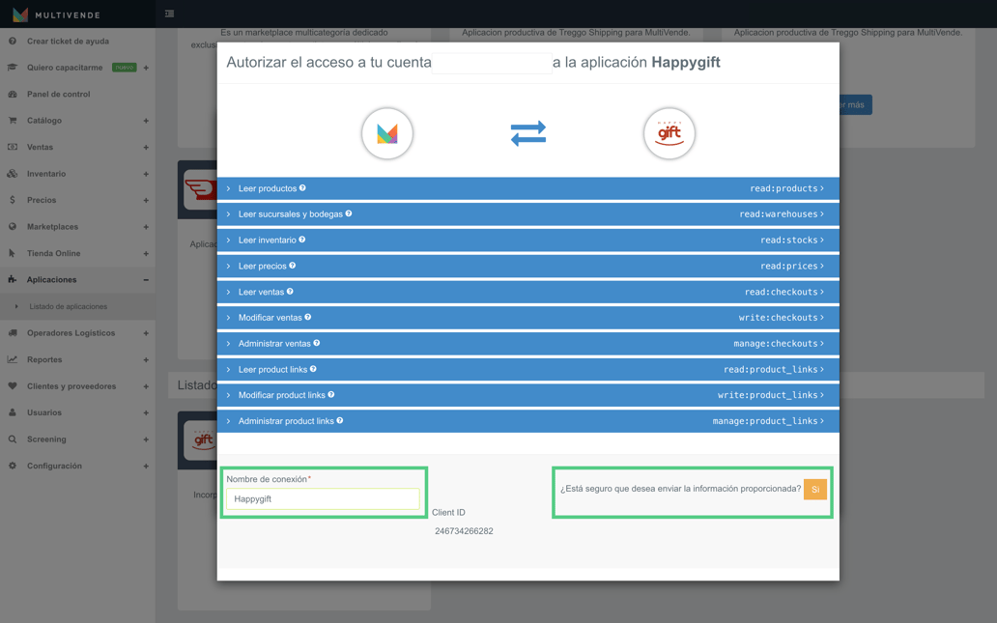Toggle the sidebar collapse icon in top bar
Viewport: 997px width, 623px height.
click(x=169, y=14)
